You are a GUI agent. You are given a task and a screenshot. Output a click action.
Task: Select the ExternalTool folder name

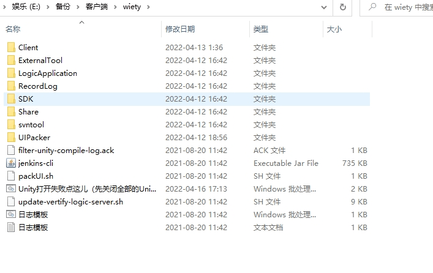(40, 60)
